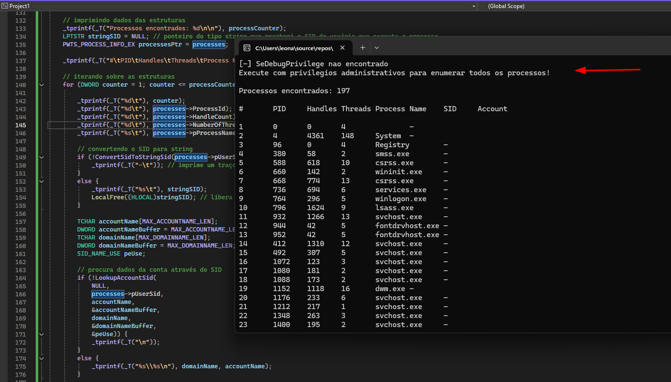Collapse the else block at line 174
This screenshot has height=382, width=671.
click(42, 358)
